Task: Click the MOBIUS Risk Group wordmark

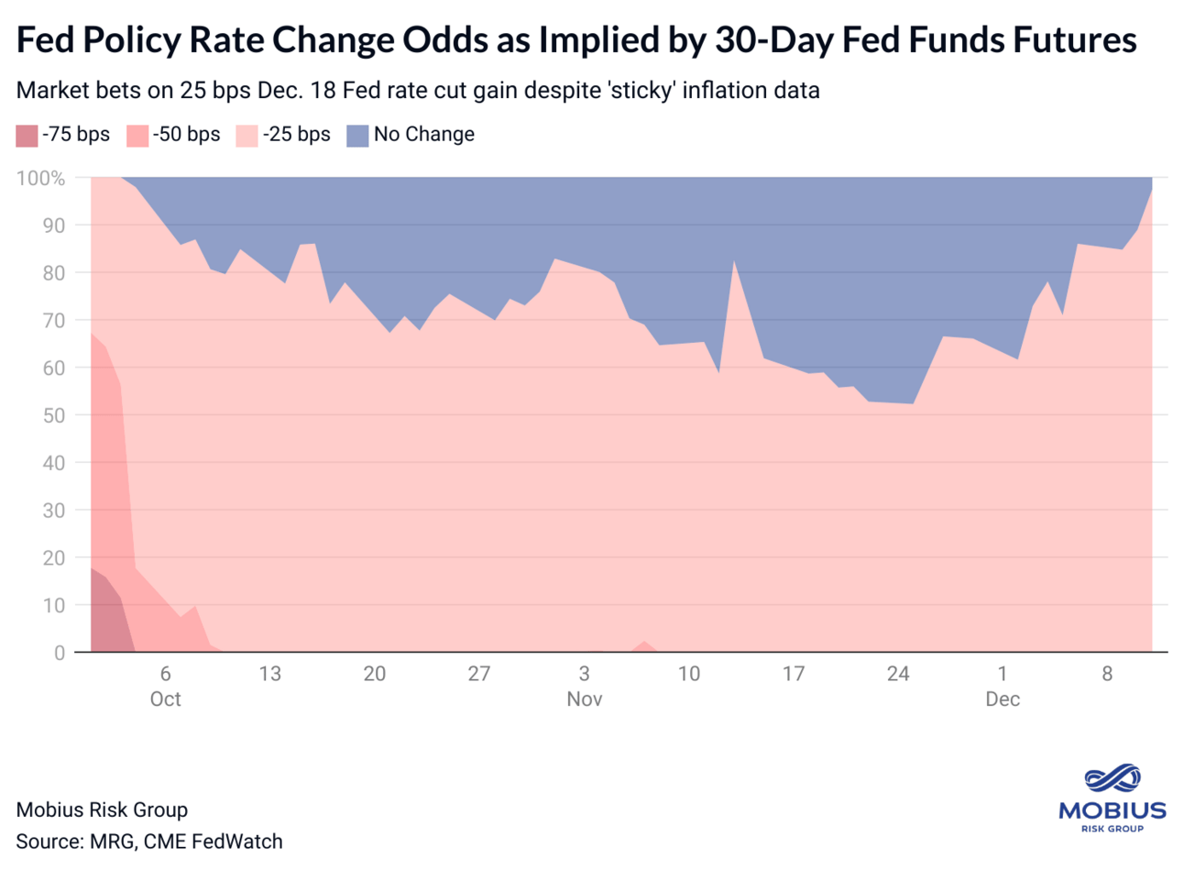Action: 1113,816
